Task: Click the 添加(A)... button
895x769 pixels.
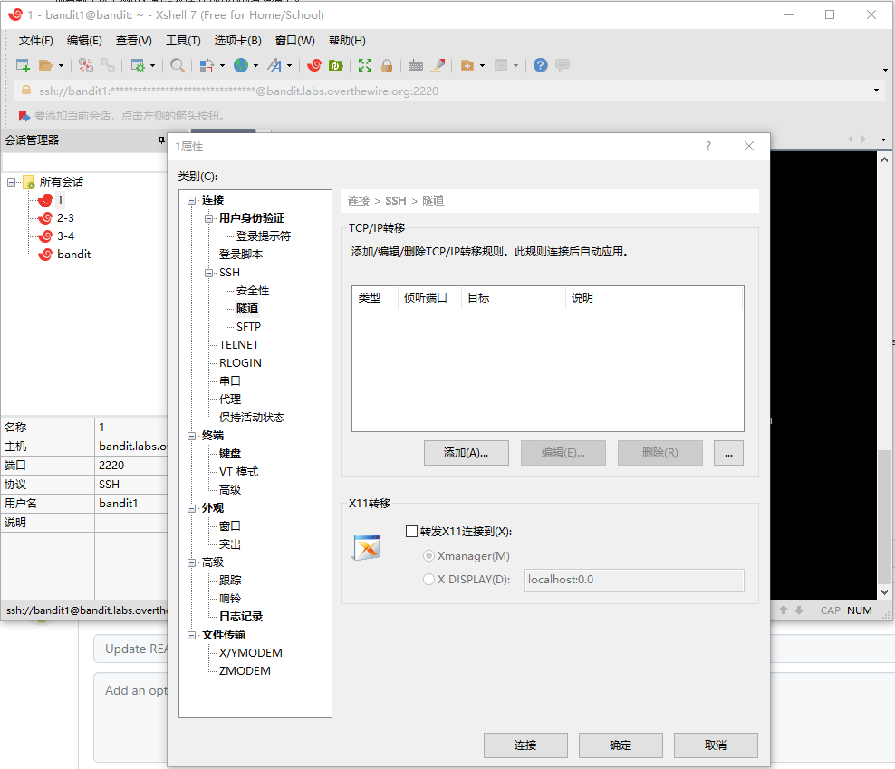Action: click(x=467, y=453)
